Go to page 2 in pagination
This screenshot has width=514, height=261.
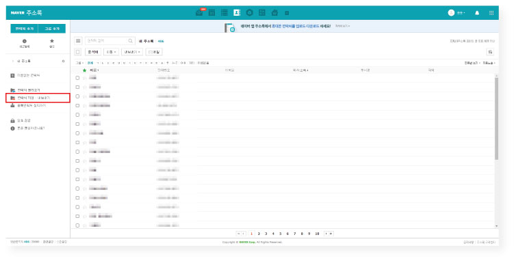point(259,234)
